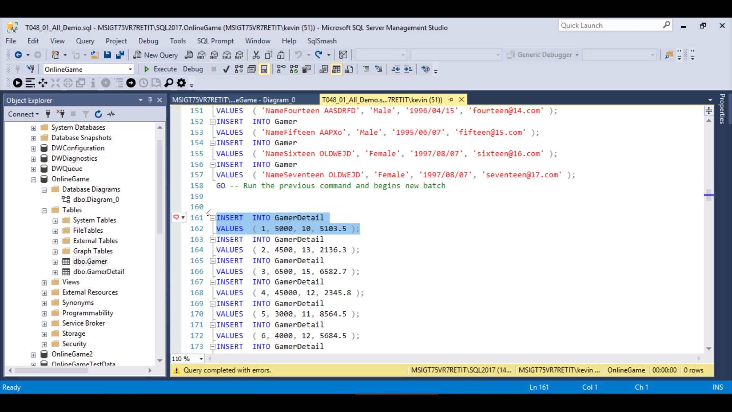Open the SQL Prompt menu
Viewport: 732px width, 412px height.
pos(216,41)
